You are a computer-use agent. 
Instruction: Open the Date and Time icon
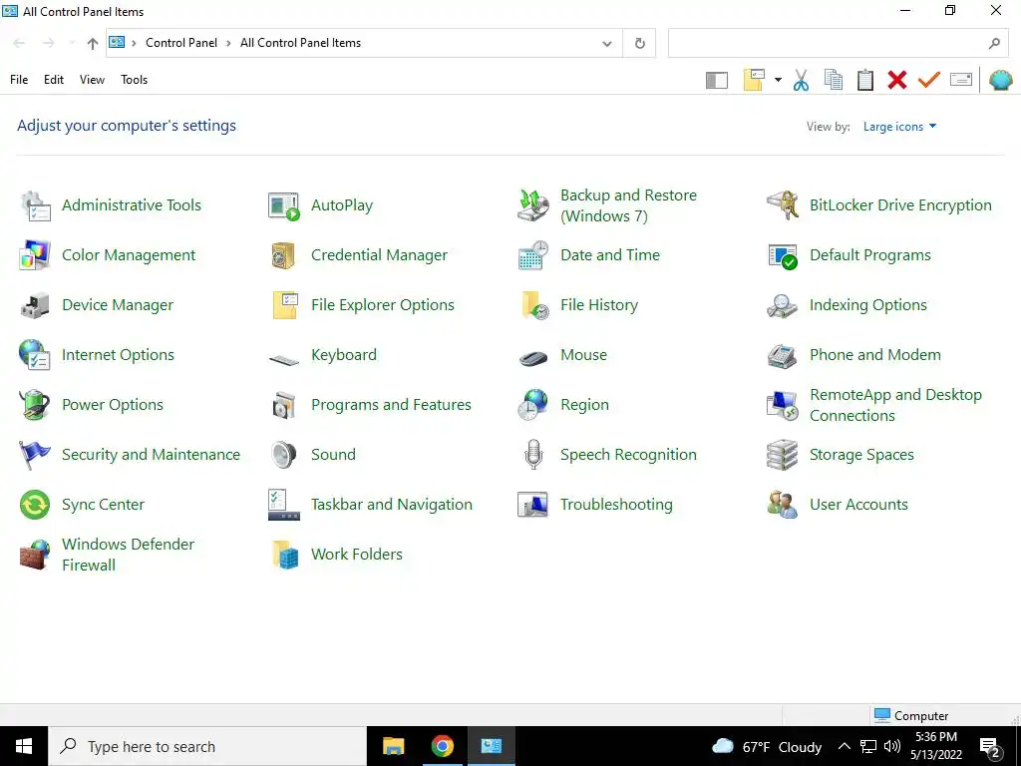(x=533, y=255)
